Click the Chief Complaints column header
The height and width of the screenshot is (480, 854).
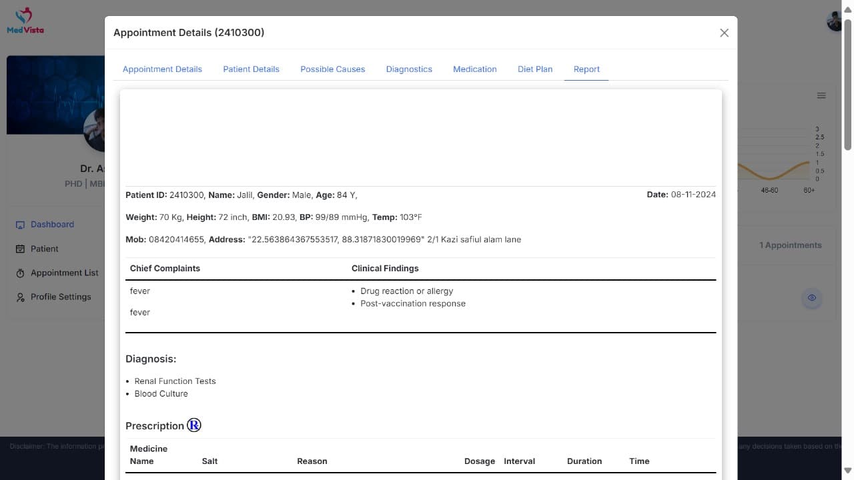pyautogui.click(x=165, y=268)
